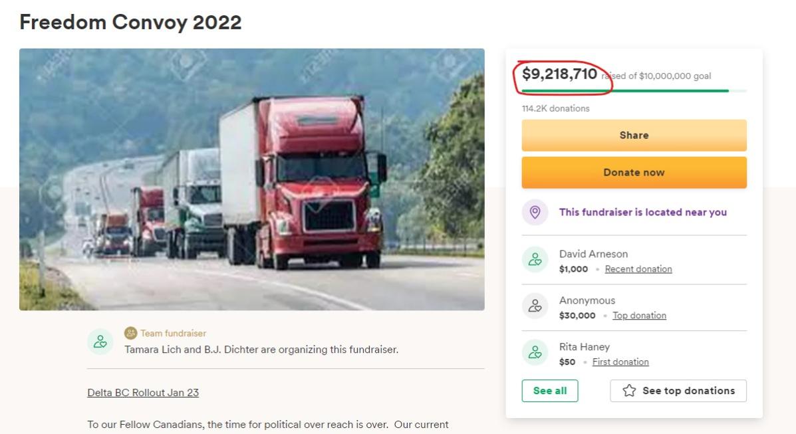This screenshot has width=796, height=434.
Task: Click the $9,218,710 raised amount
Action: 559,74
